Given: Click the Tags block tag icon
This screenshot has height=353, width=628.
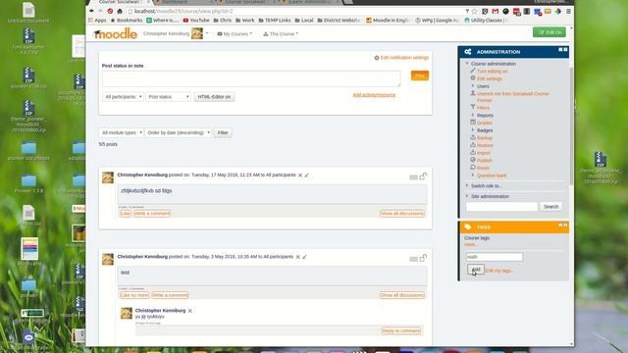Looking at the screenshot, I should click(468, 227).
